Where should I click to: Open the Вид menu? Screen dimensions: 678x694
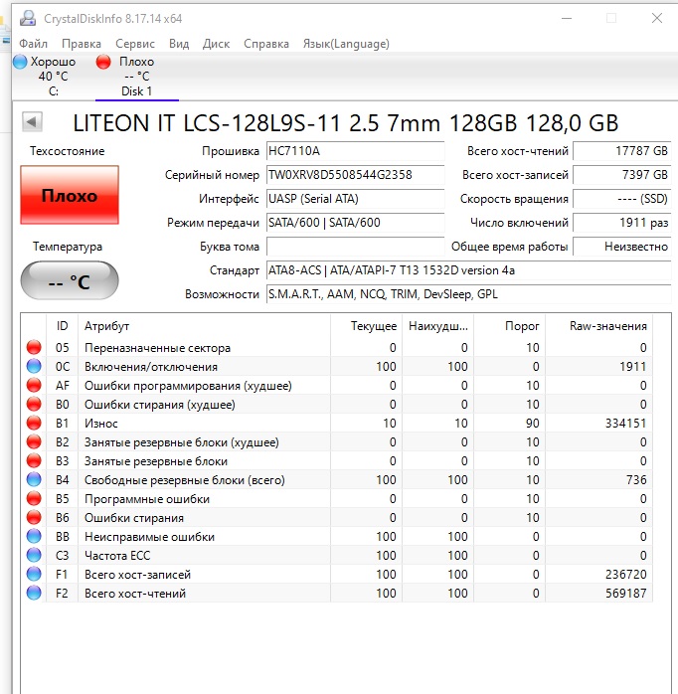tap(179, 44)
